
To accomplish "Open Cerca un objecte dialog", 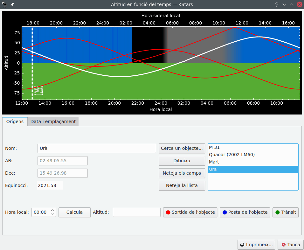I will point(182,148).
